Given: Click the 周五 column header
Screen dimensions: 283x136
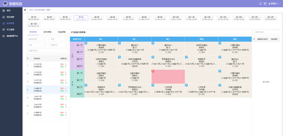Looking at the screenshot, I should pos(235,39).
